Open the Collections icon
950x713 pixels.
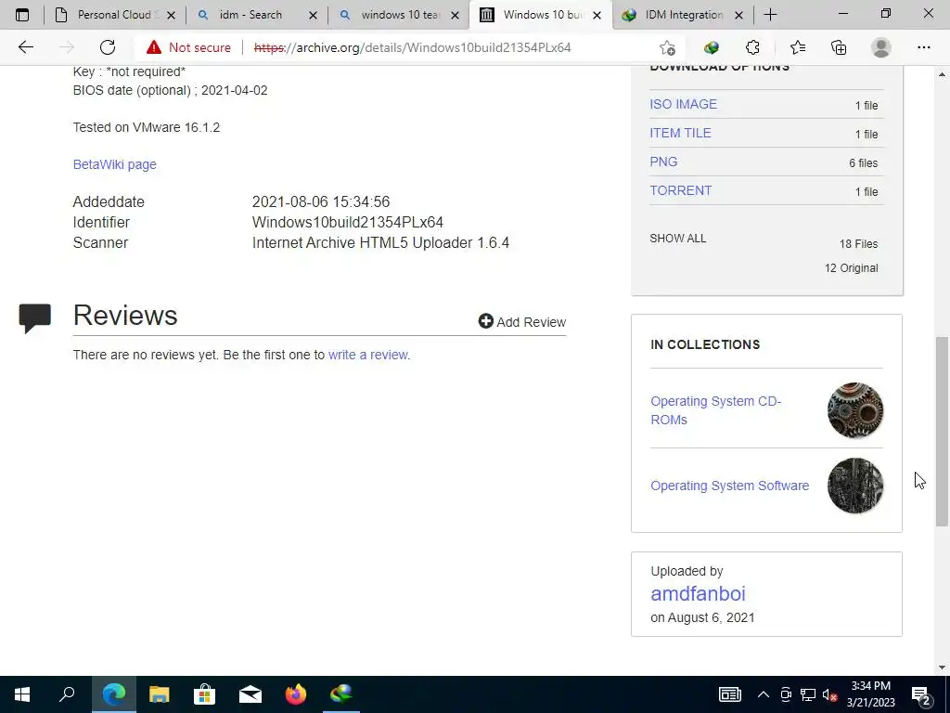tap(839, 47)
